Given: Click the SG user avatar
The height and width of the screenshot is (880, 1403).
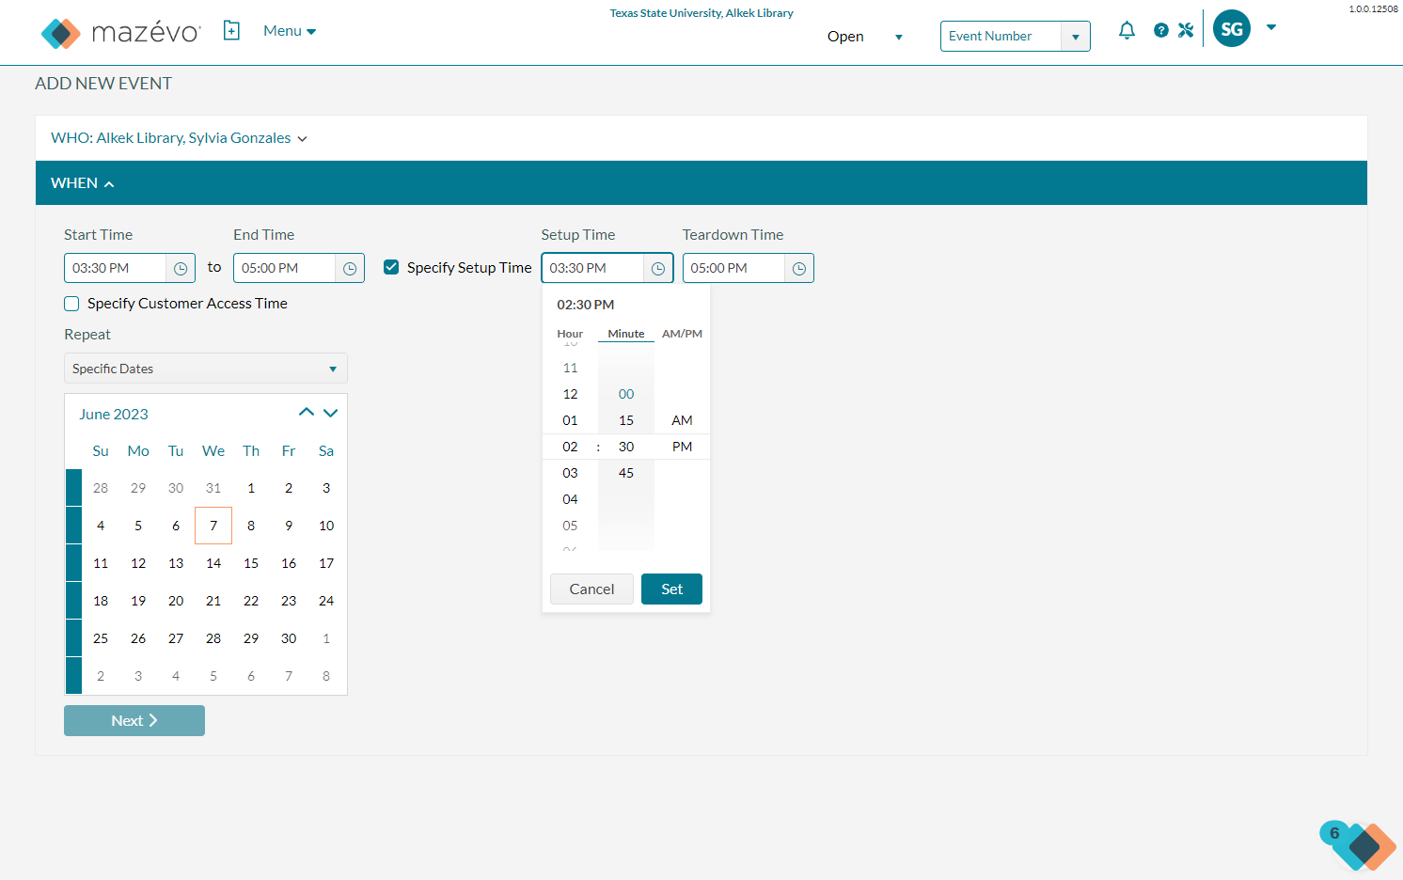Looking at the screenshot, I should point(1232,29).
